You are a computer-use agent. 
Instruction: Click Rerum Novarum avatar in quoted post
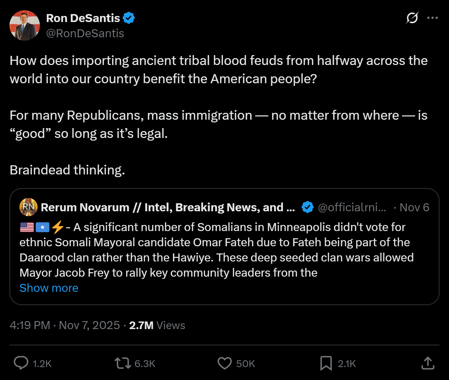point(28,207)
